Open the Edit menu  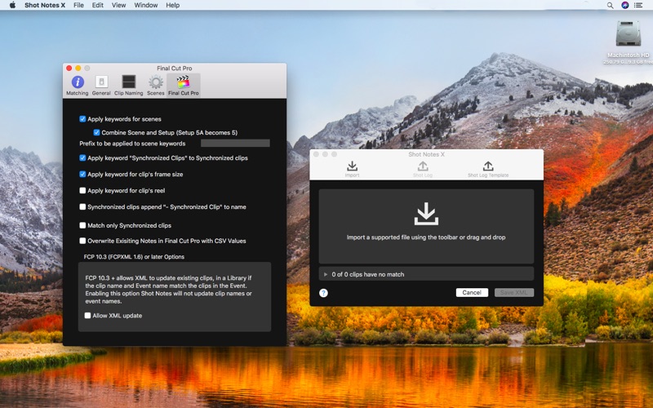pyautogui.click(x=97, y=6)
